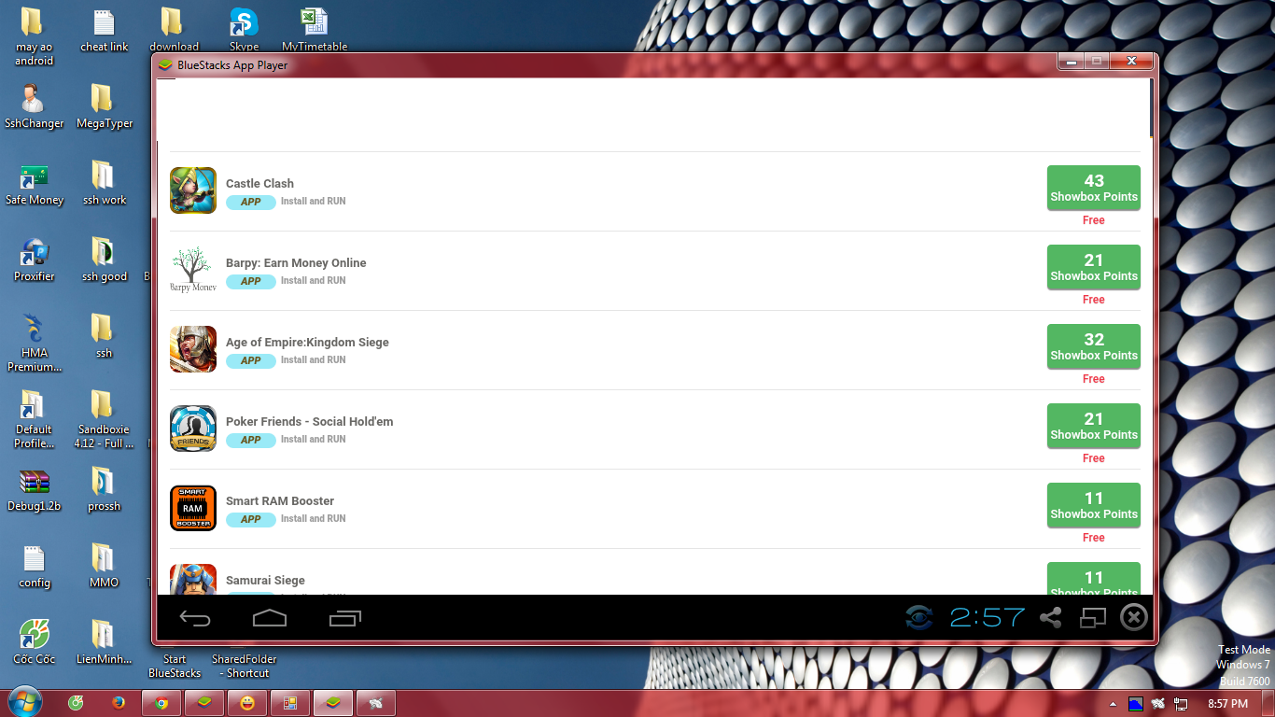Viewport: 1275px width, 717px height.
Task: Click the 21 Showbox Points button for Poker Friends
Action: tap(1094, 426)
